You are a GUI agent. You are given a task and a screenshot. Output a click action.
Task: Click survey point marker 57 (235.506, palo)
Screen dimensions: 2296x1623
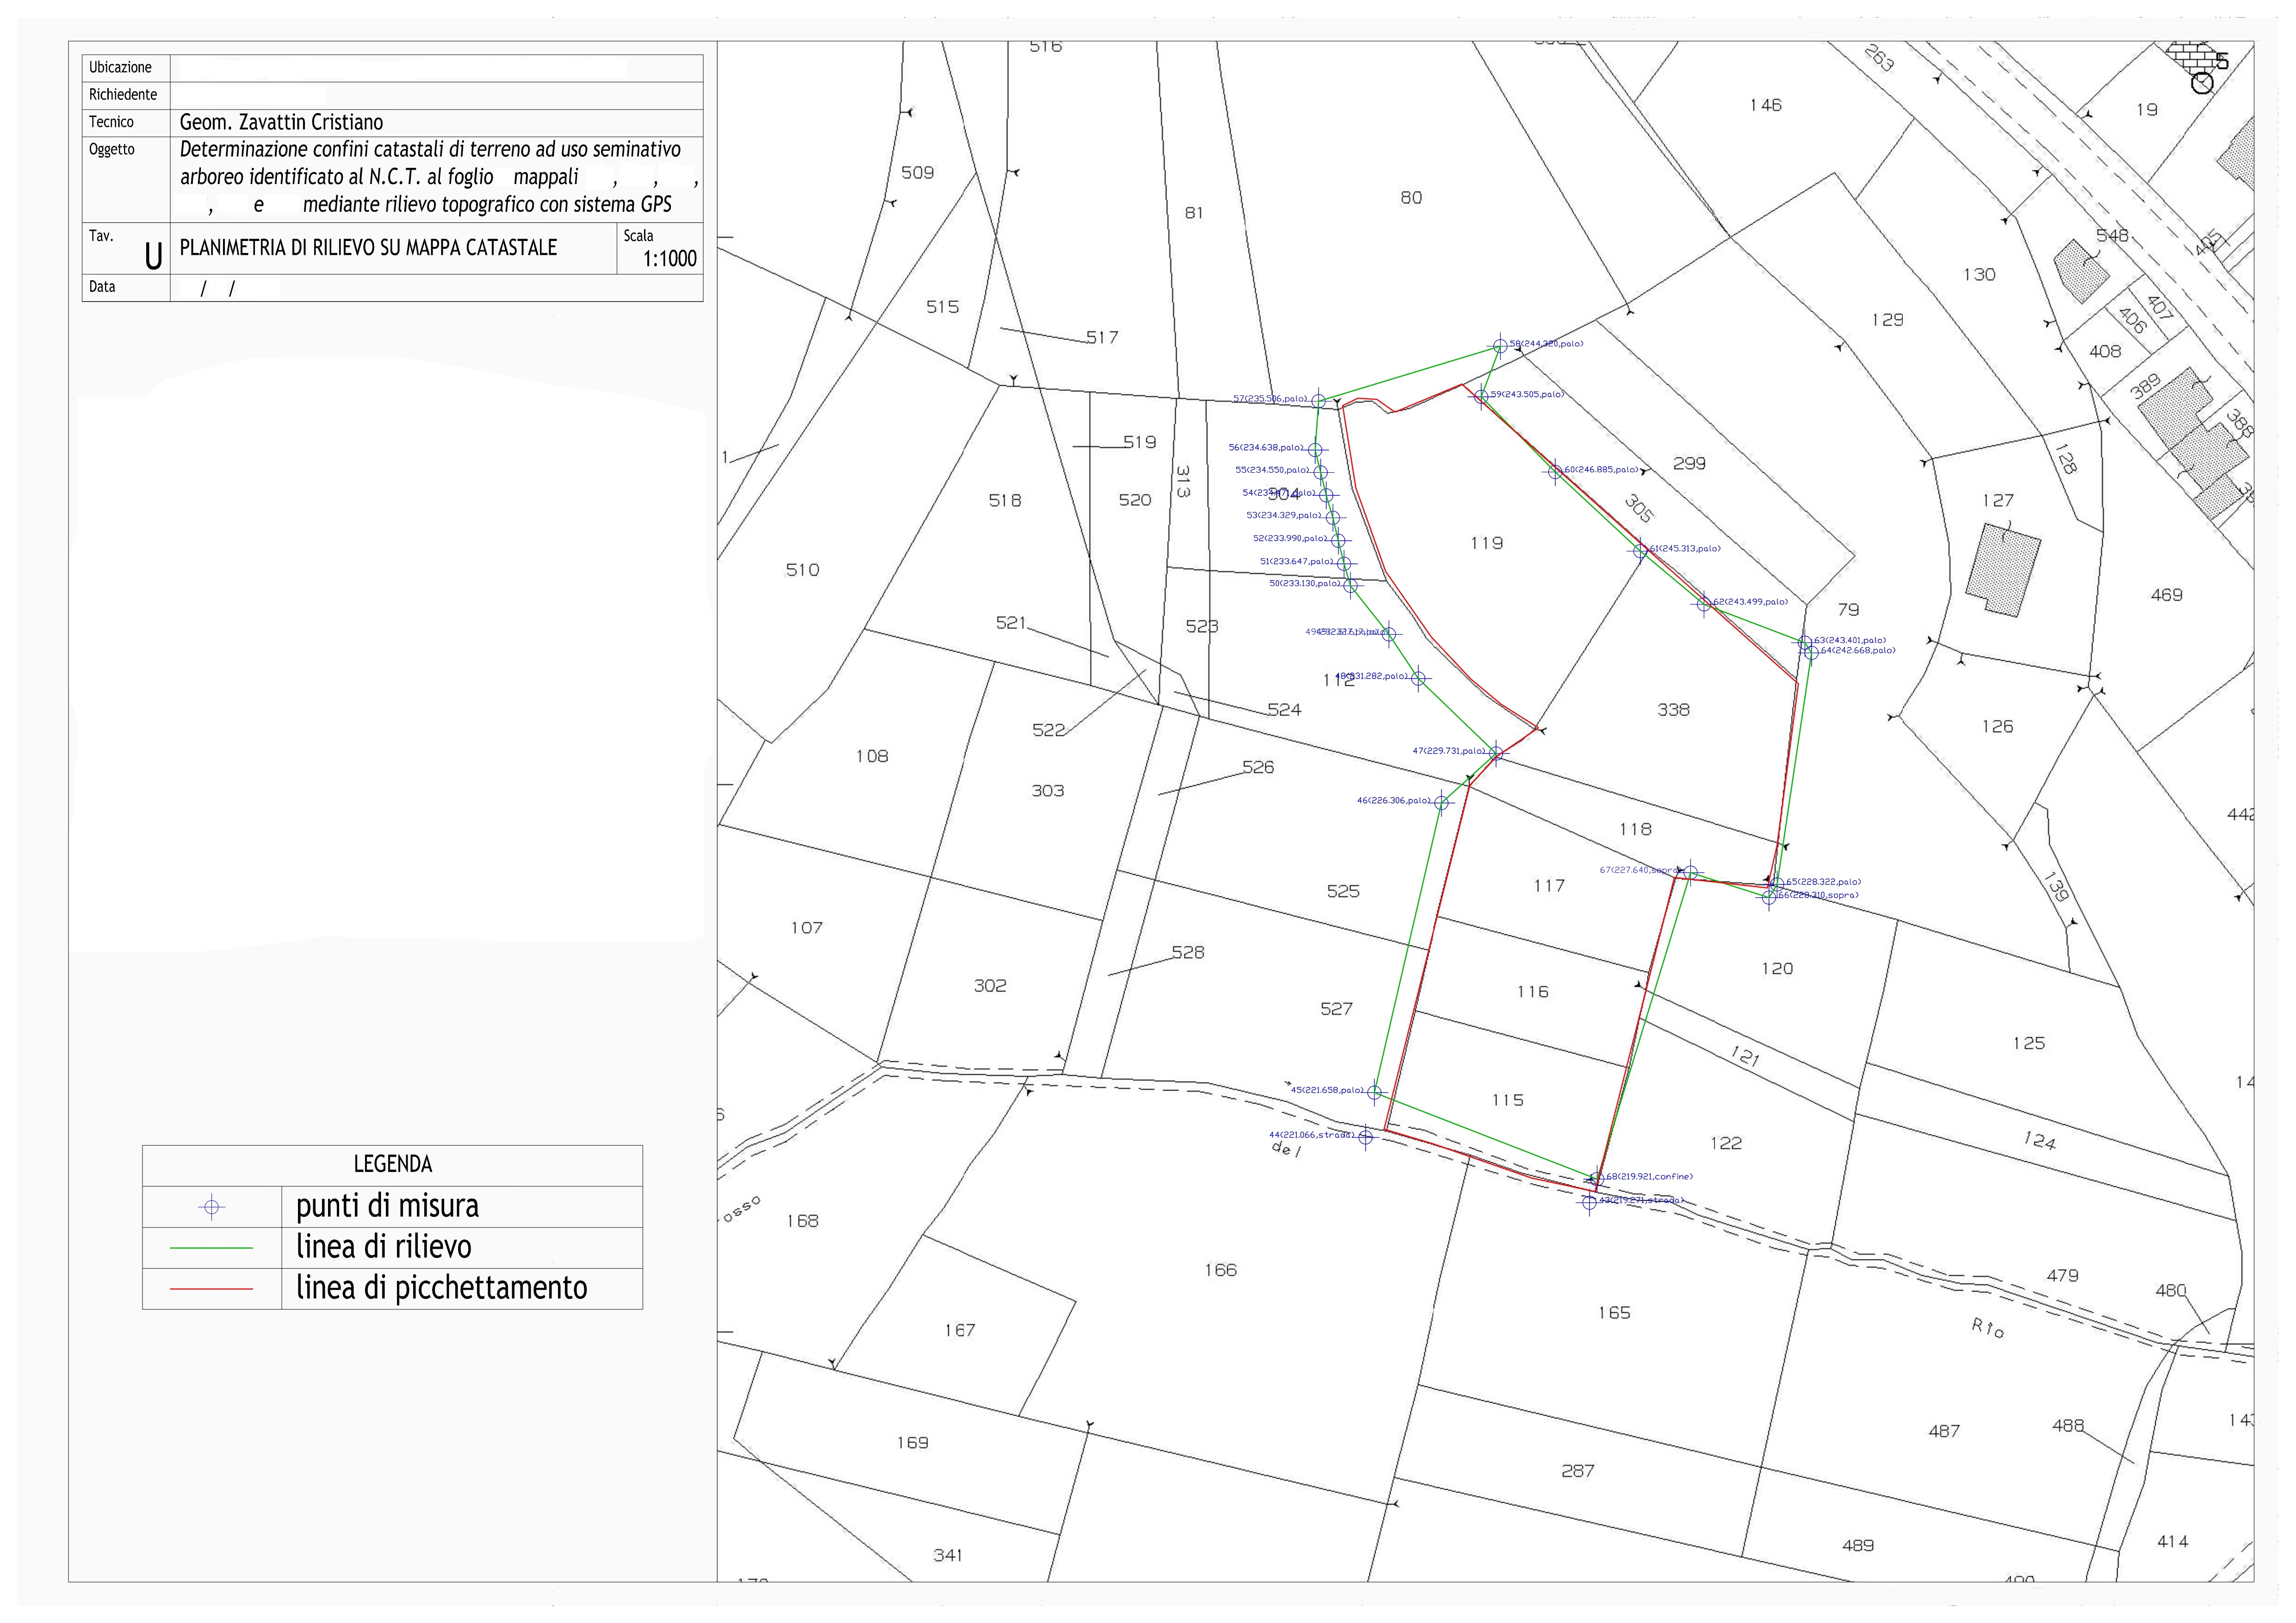(x=1318, y=400)
